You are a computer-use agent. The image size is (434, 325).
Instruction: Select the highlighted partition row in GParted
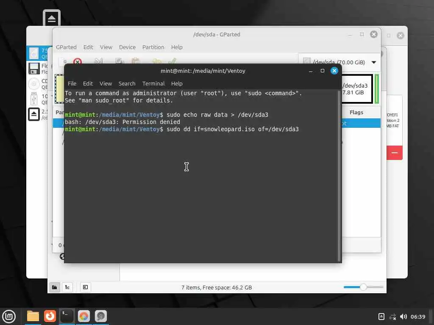pyautogui.click(x=361, y=123)
